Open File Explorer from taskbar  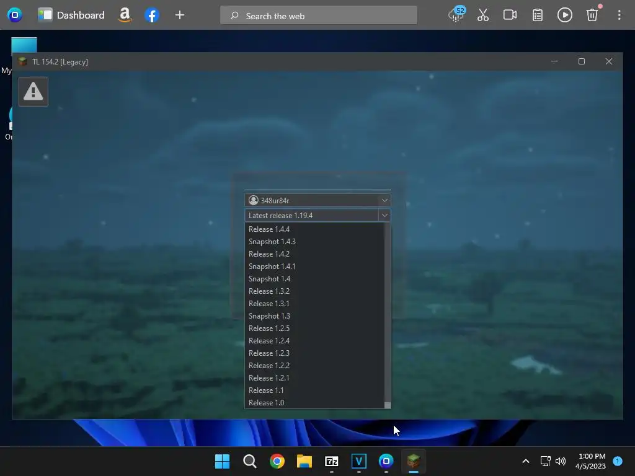tap(304, 461)
